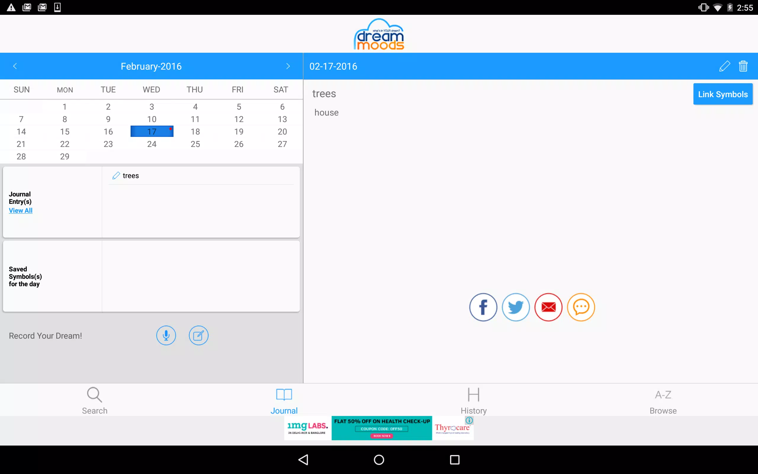The image size is (758, 474).
Task: Click the house text in entry
Action: tap(326, 113)
